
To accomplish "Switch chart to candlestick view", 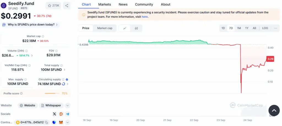I will (x=136, y=28).
